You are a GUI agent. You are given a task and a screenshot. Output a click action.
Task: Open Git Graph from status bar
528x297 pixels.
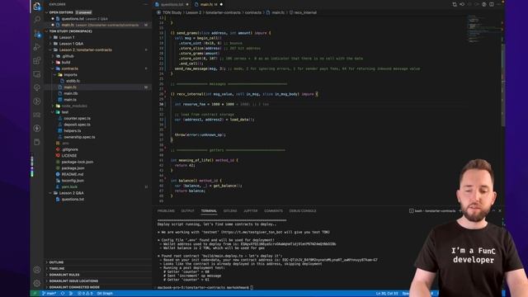[105, 294]
